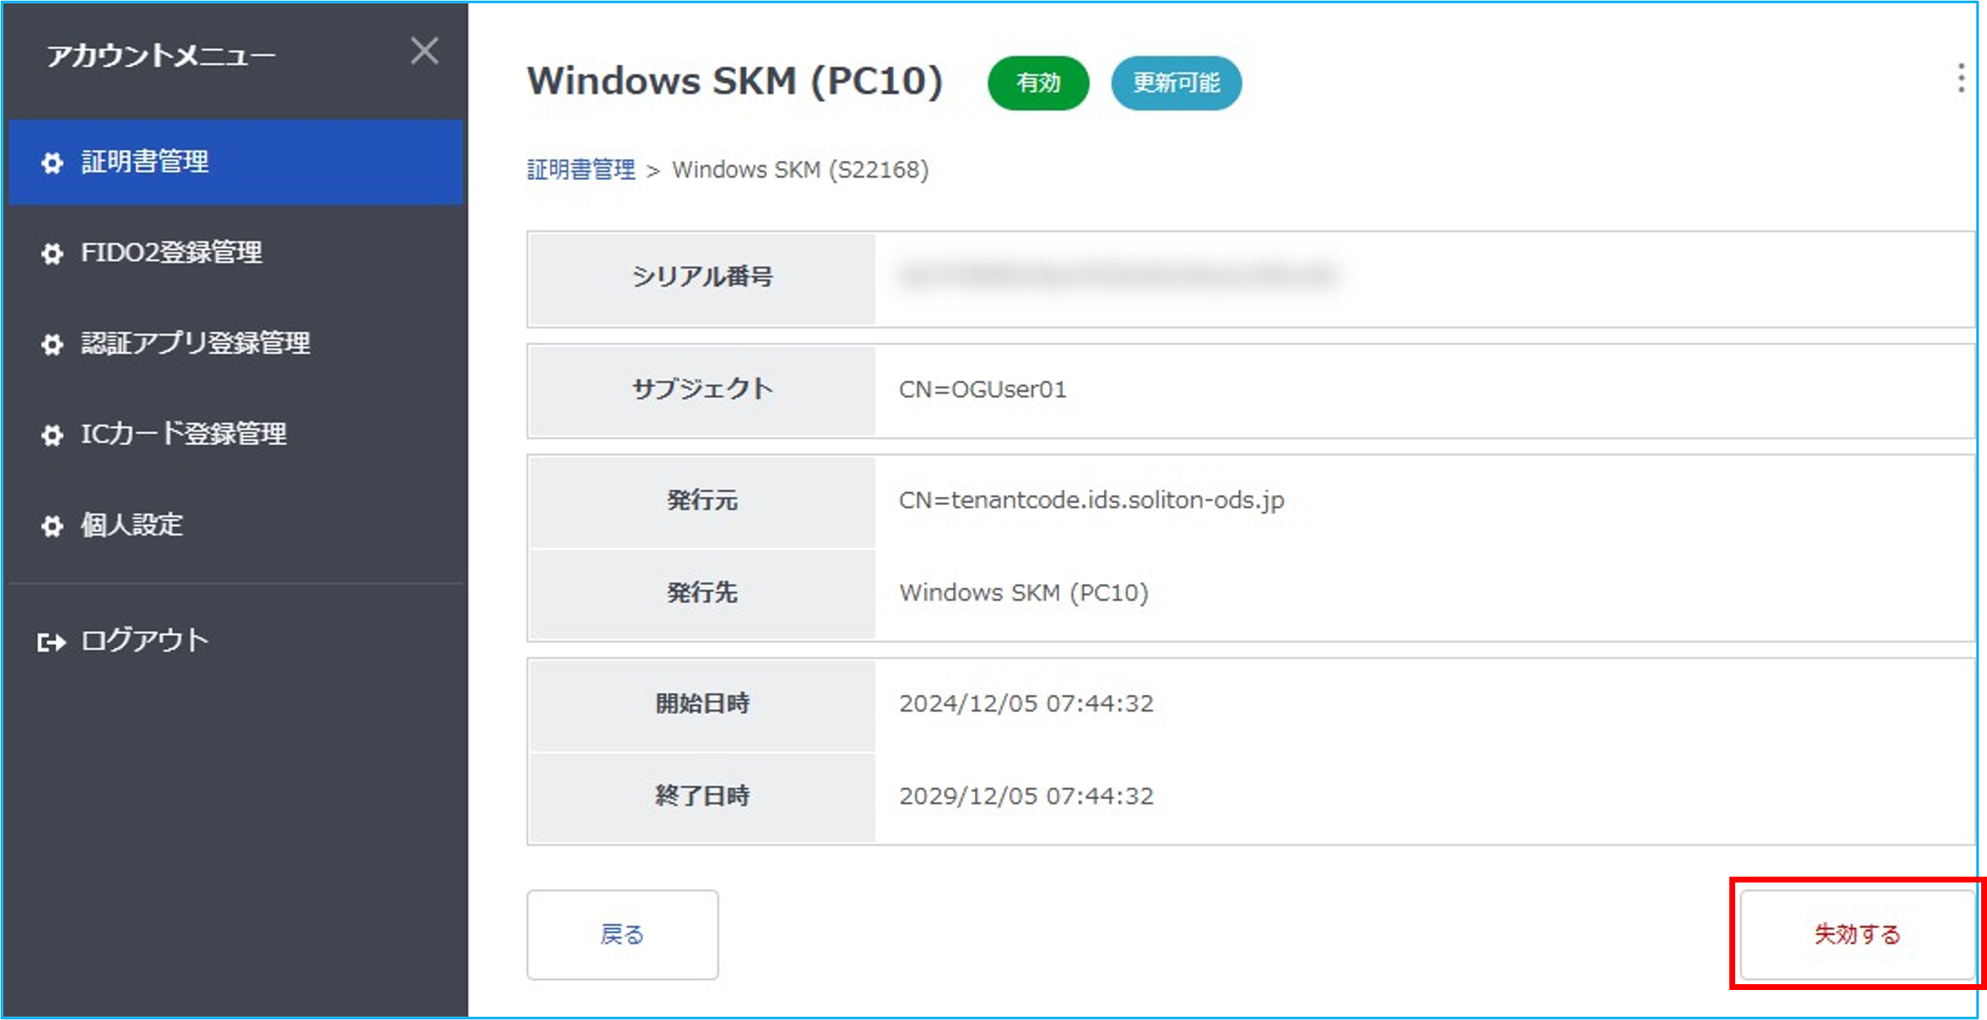Click 発行先 value Windows SKM (PC10)
The height and width of the screenshot is (1020, 1987).
click(x=1024, y=593)
